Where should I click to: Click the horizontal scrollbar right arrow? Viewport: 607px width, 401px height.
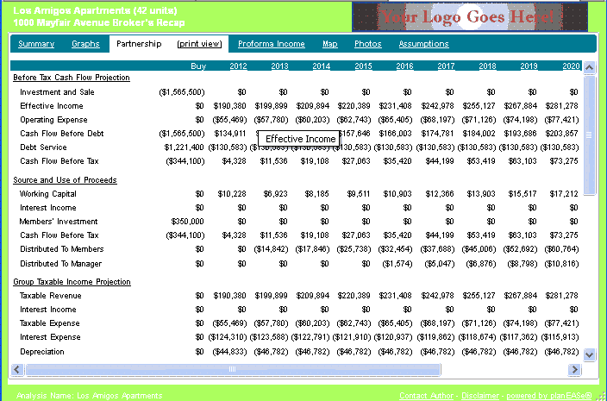[574, 369]
